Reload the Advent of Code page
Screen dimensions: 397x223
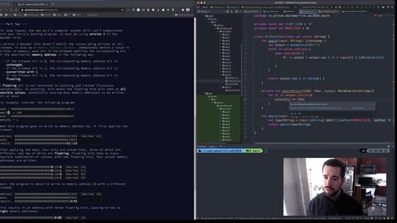tap(11, 10)
